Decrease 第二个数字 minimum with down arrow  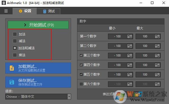[131, 46]
